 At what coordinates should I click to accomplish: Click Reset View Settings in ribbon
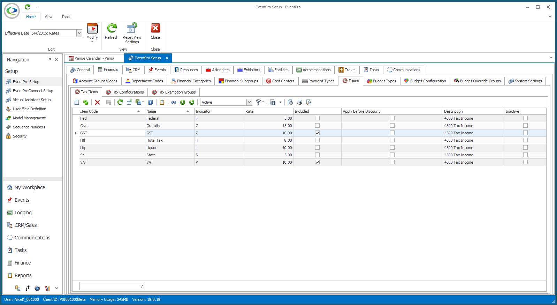point(132,34)
